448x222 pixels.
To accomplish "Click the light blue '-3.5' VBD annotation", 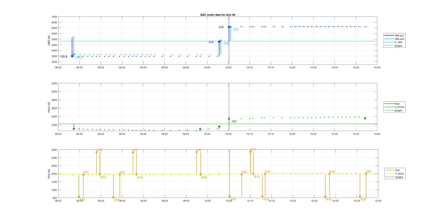I will [236, 29].
